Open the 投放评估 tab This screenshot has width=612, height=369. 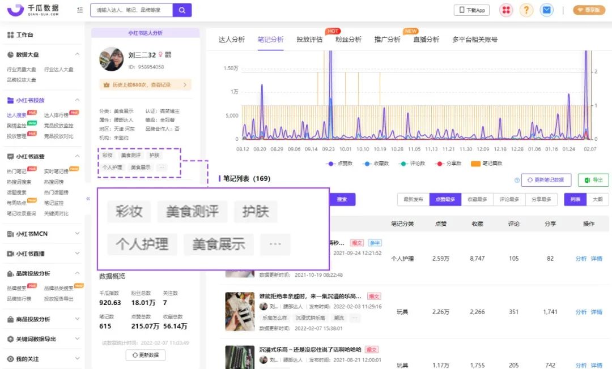pos(309,40)
